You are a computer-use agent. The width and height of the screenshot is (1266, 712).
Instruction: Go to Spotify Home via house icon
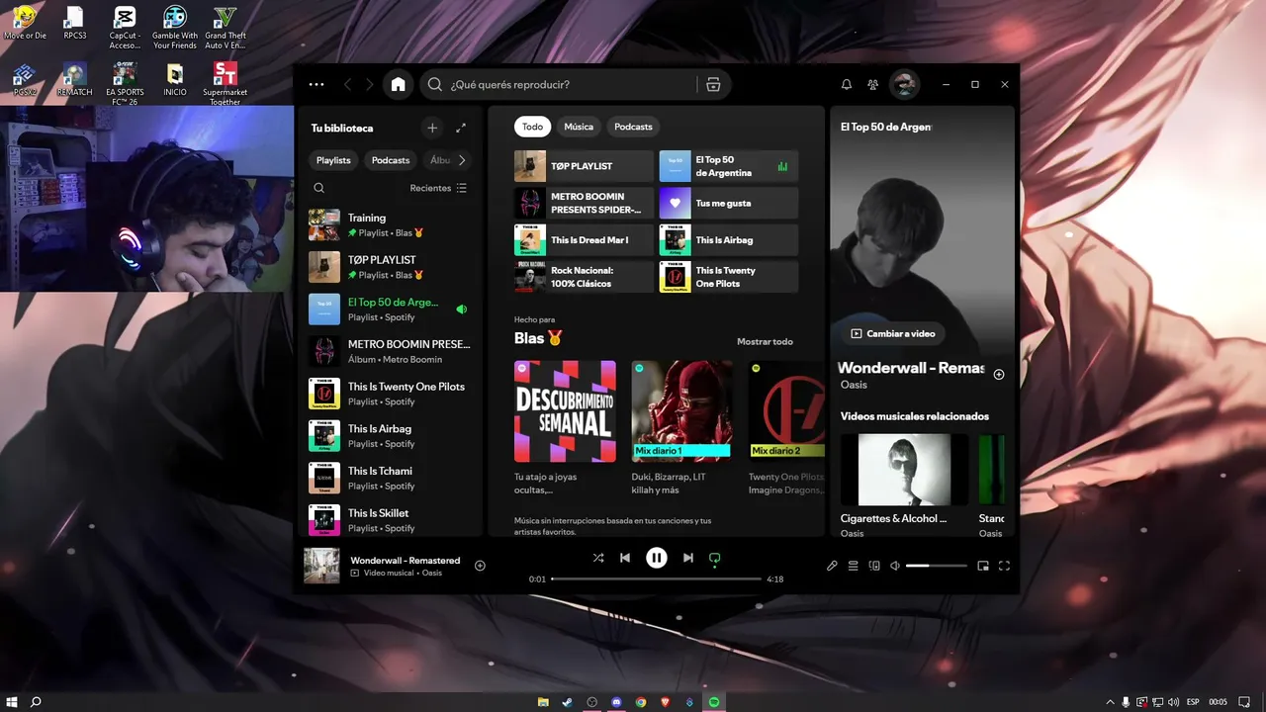398,85
